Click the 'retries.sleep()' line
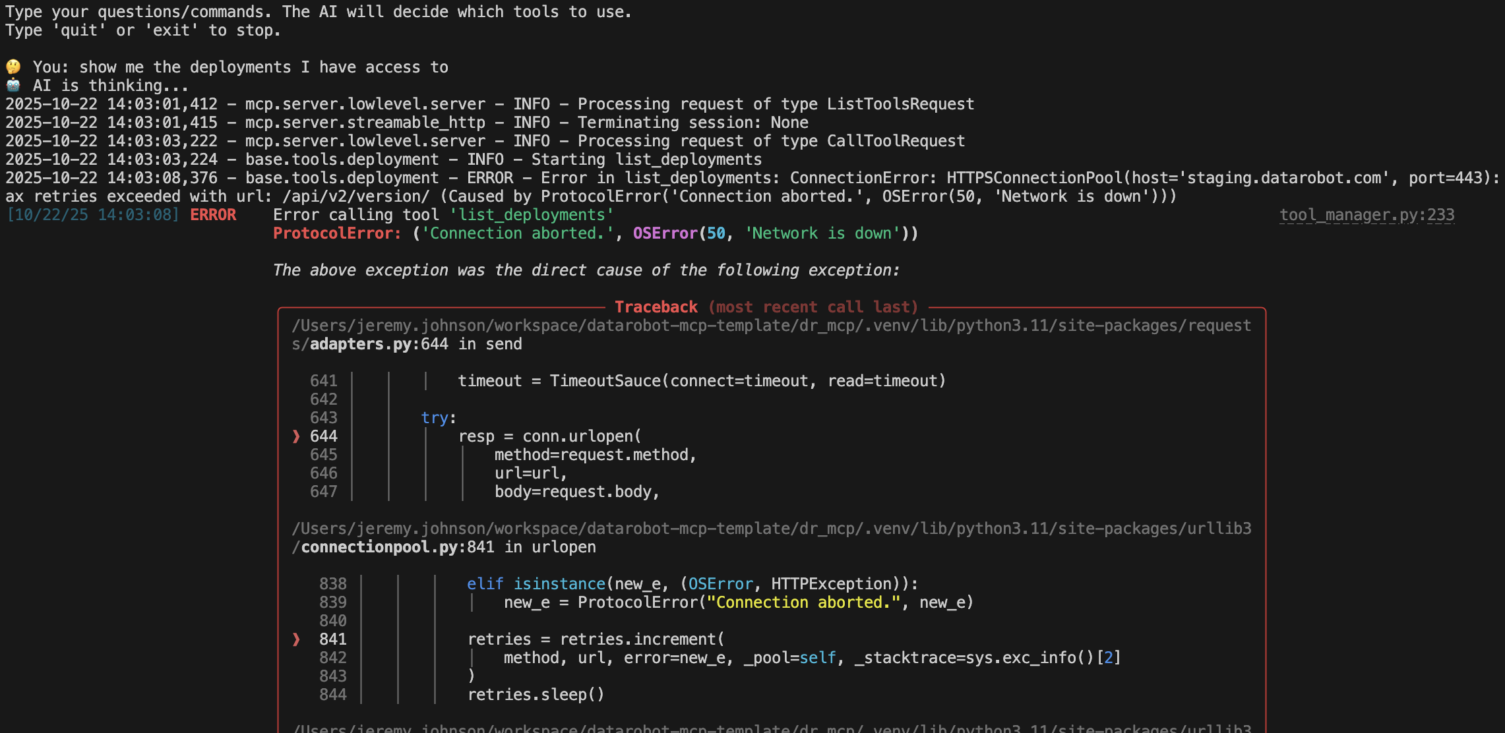 click(x=536, y=695)
